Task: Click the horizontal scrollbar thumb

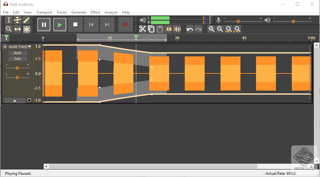Action: (153, 167)
